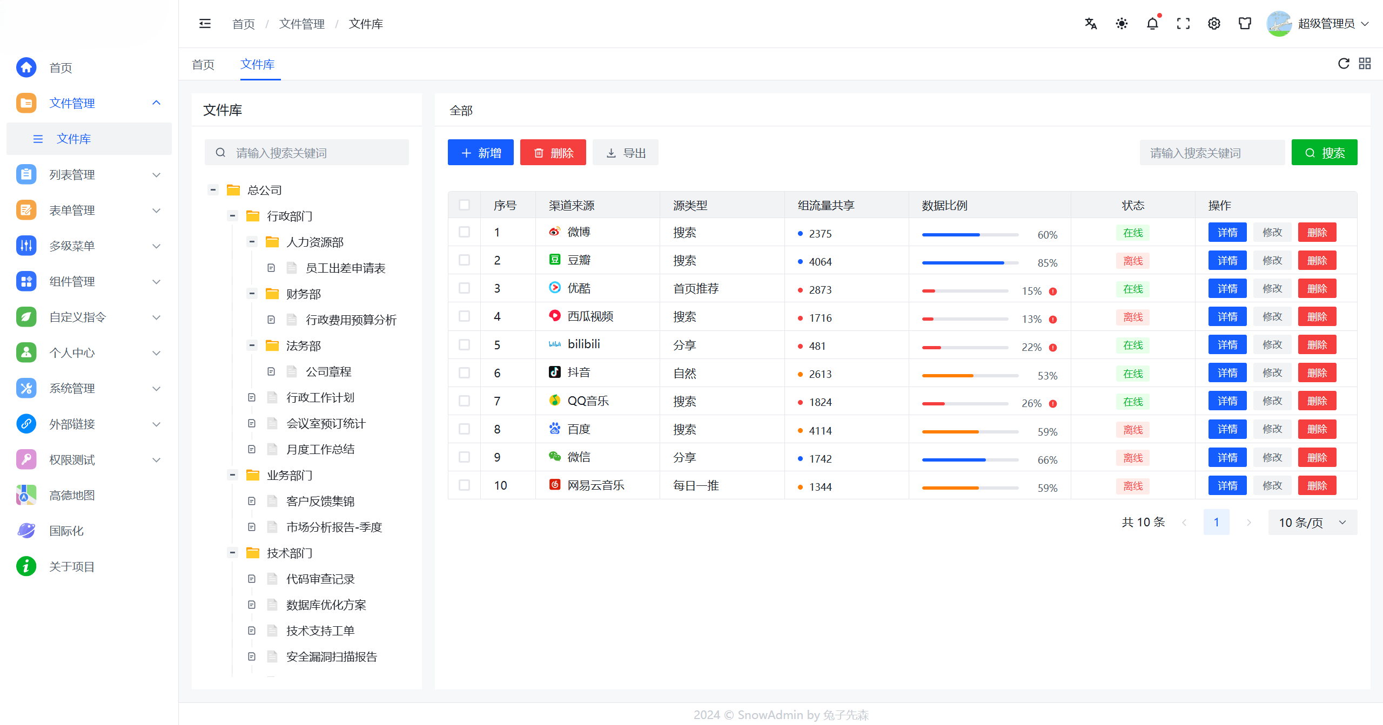Collapse the sidebar using the hamburger icon
The height and width of the screenshot is (725, 1383).
pos(205,23)
